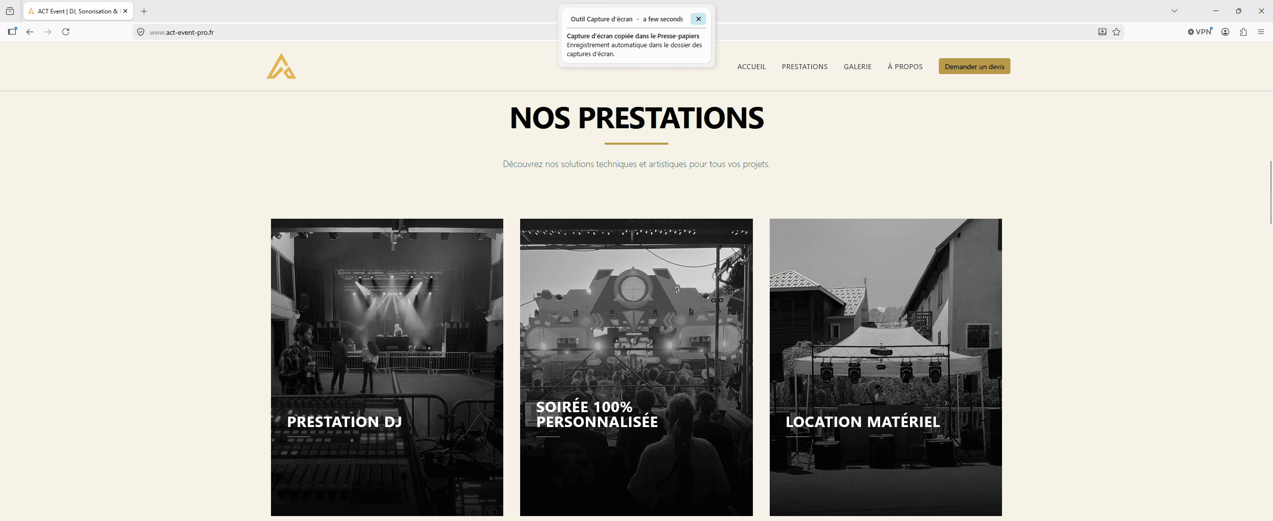Close the ACT Event tab

click(x=125, y=11)
